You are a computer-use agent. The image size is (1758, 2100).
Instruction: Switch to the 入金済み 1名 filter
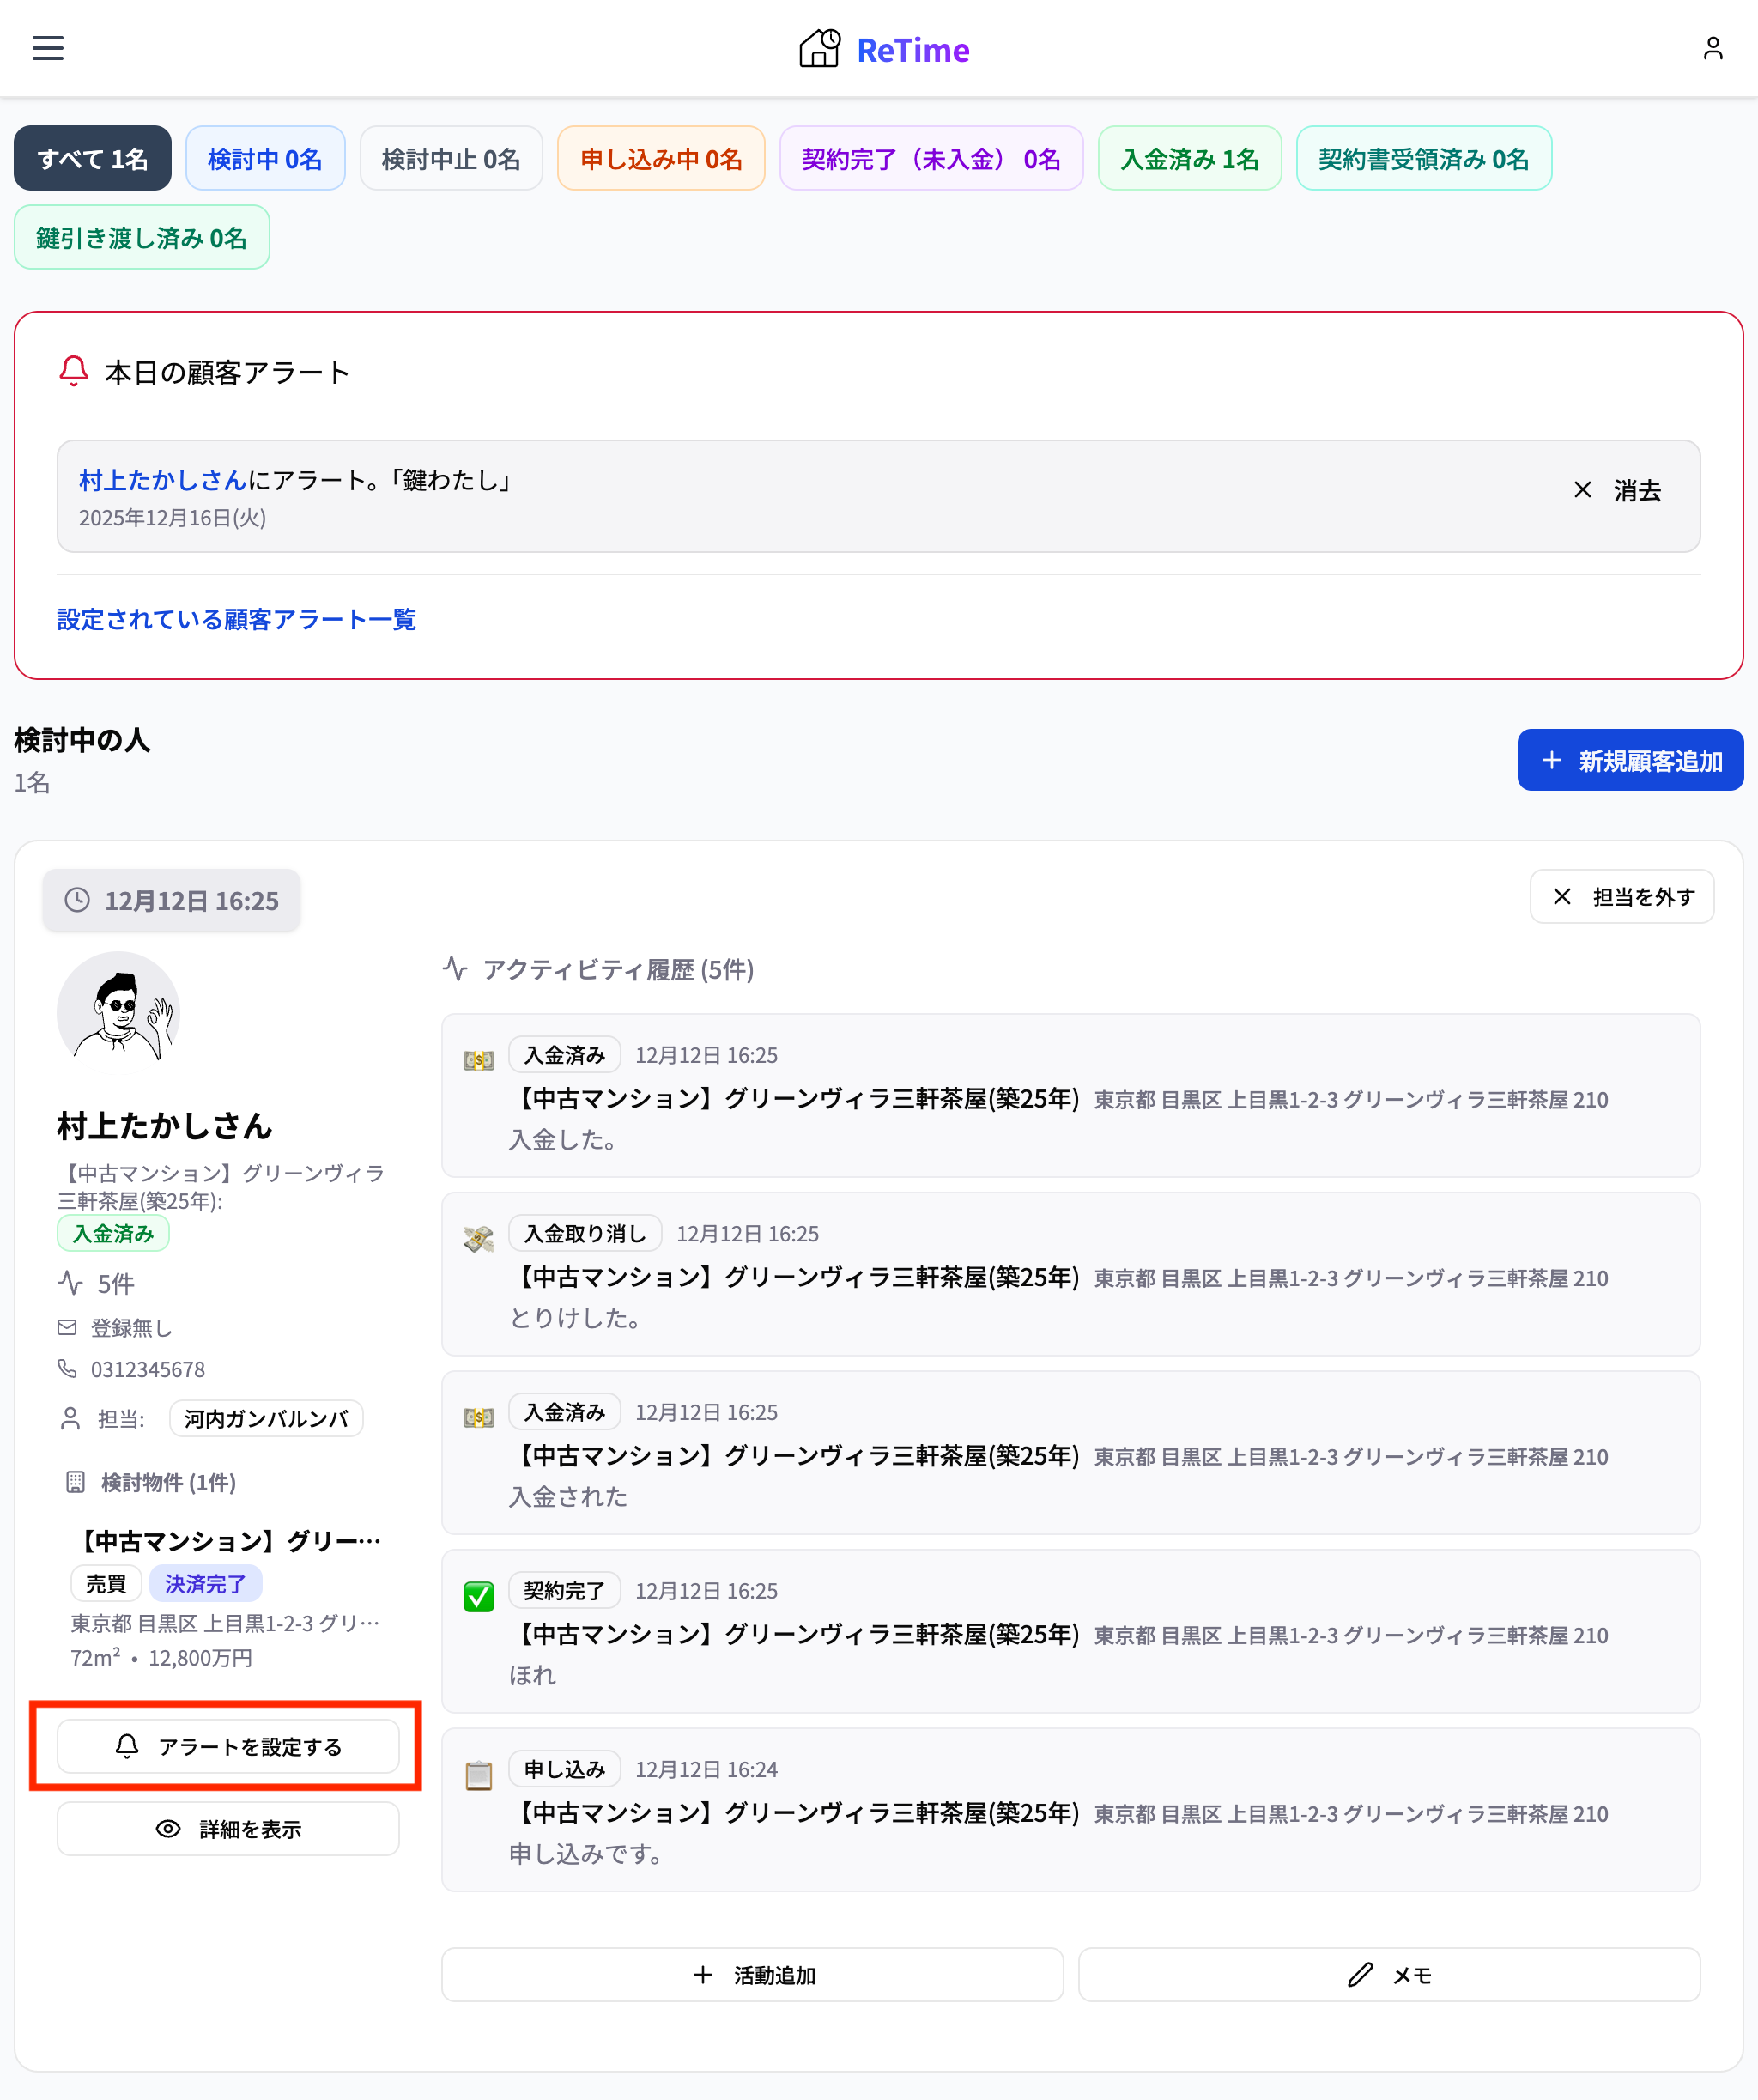[1188, 157]
